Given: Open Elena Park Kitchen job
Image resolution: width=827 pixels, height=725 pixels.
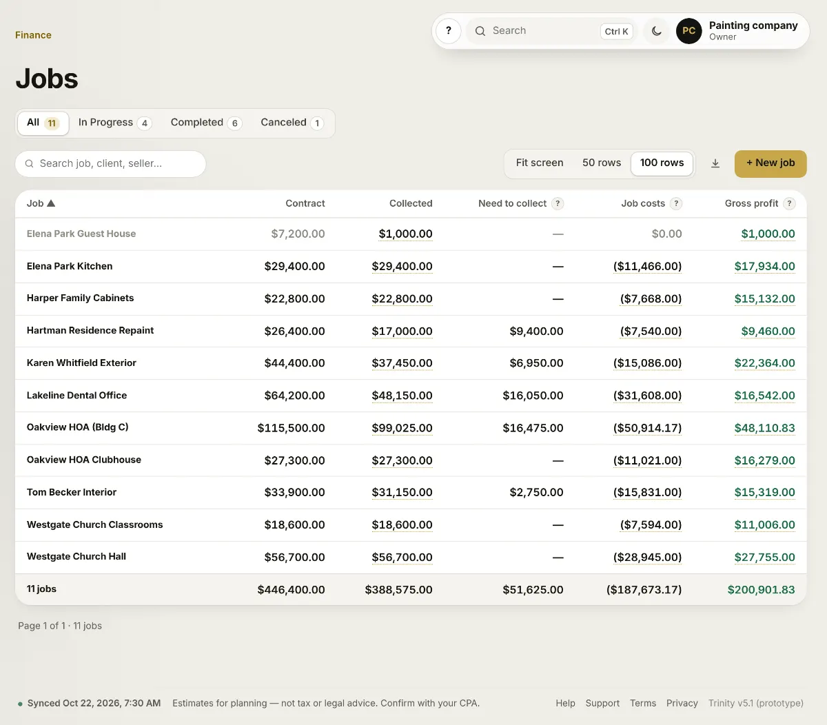Looking at the screenshot, I should (x=70, y=266).
